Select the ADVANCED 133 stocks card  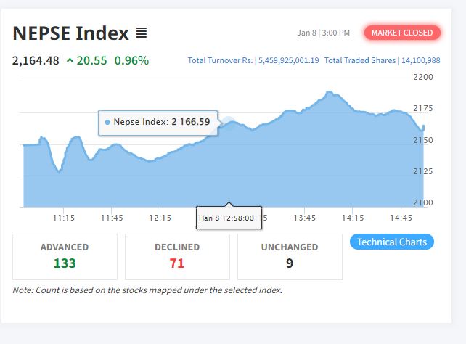coord(65,256)
